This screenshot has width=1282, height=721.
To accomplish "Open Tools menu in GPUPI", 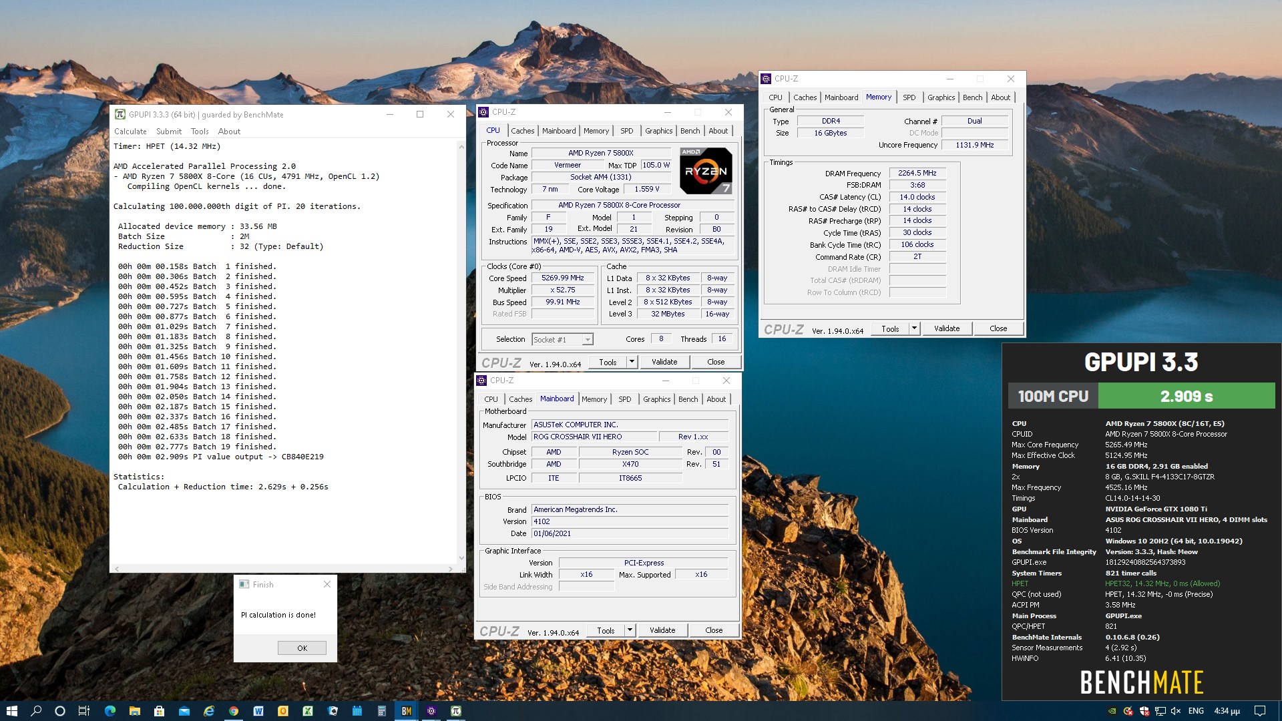I will [x=200, y=132].
